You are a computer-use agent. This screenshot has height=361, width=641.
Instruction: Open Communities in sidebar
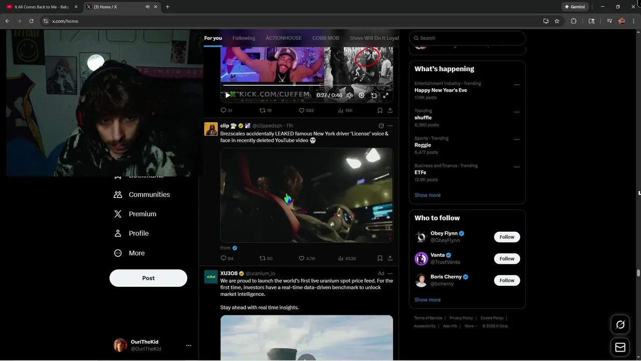(142, 195)
